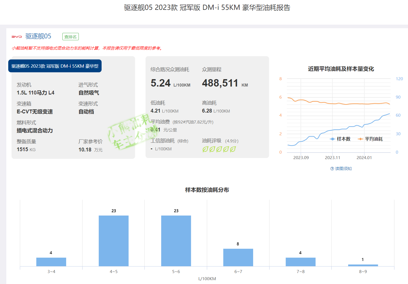
Task: Click the question mark icon beside 读图须知
Action: coord(332,169)
